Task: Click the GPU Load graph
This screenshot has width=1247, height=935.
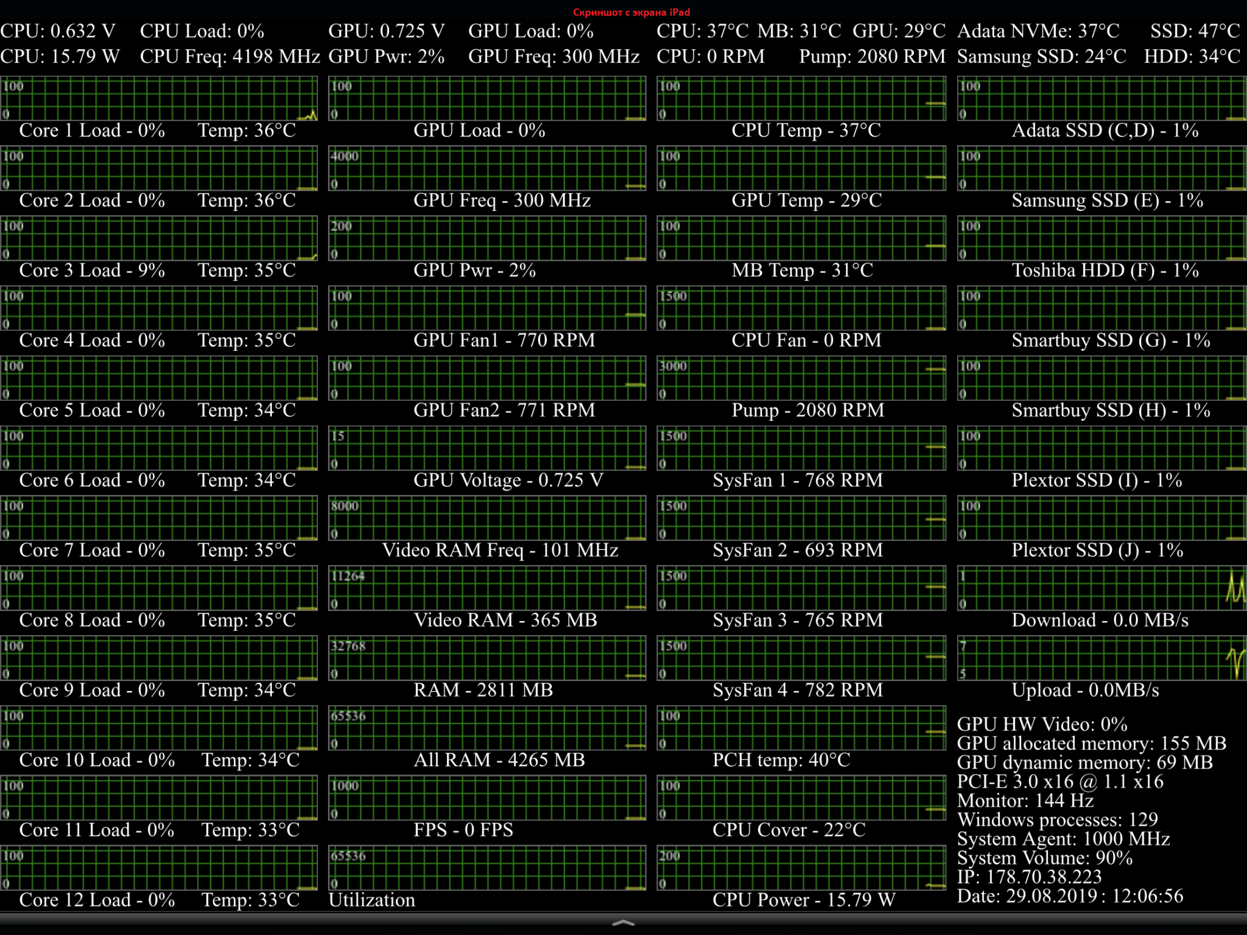Action: pyautogui.click(x=487, y=99)
